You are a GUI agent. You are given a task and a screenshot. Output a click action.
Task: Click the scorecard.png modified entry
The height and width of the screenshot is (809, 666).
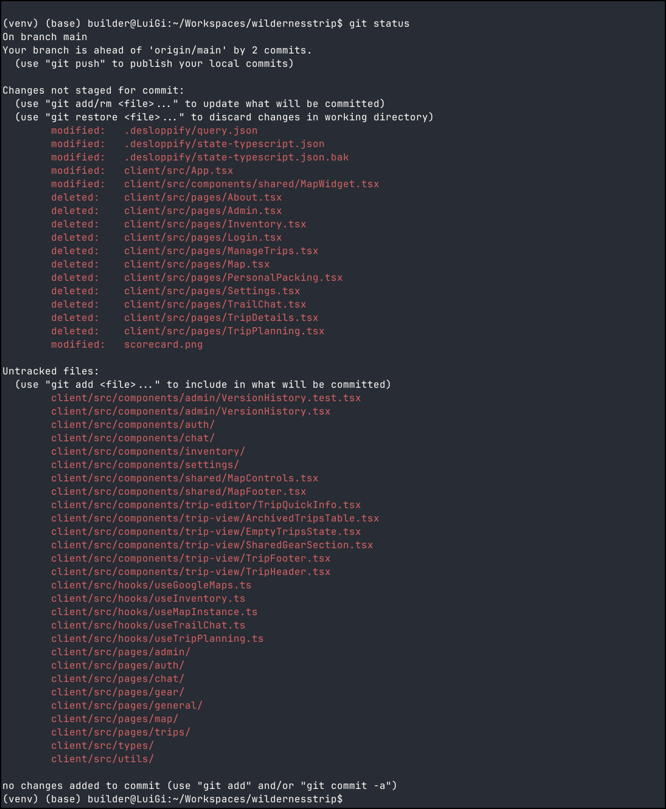[x=163, y=345]
